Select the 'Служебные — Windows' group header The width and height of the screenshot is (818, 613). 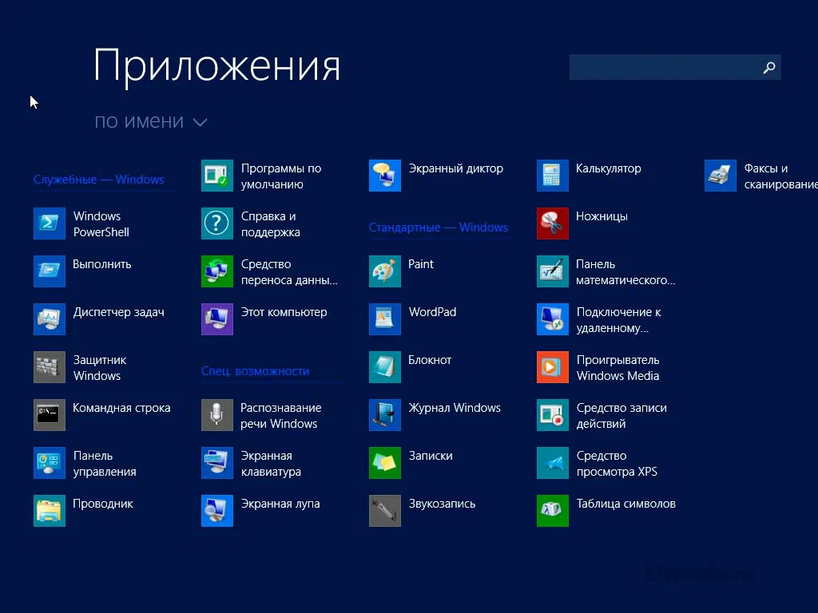click(98, 180)
